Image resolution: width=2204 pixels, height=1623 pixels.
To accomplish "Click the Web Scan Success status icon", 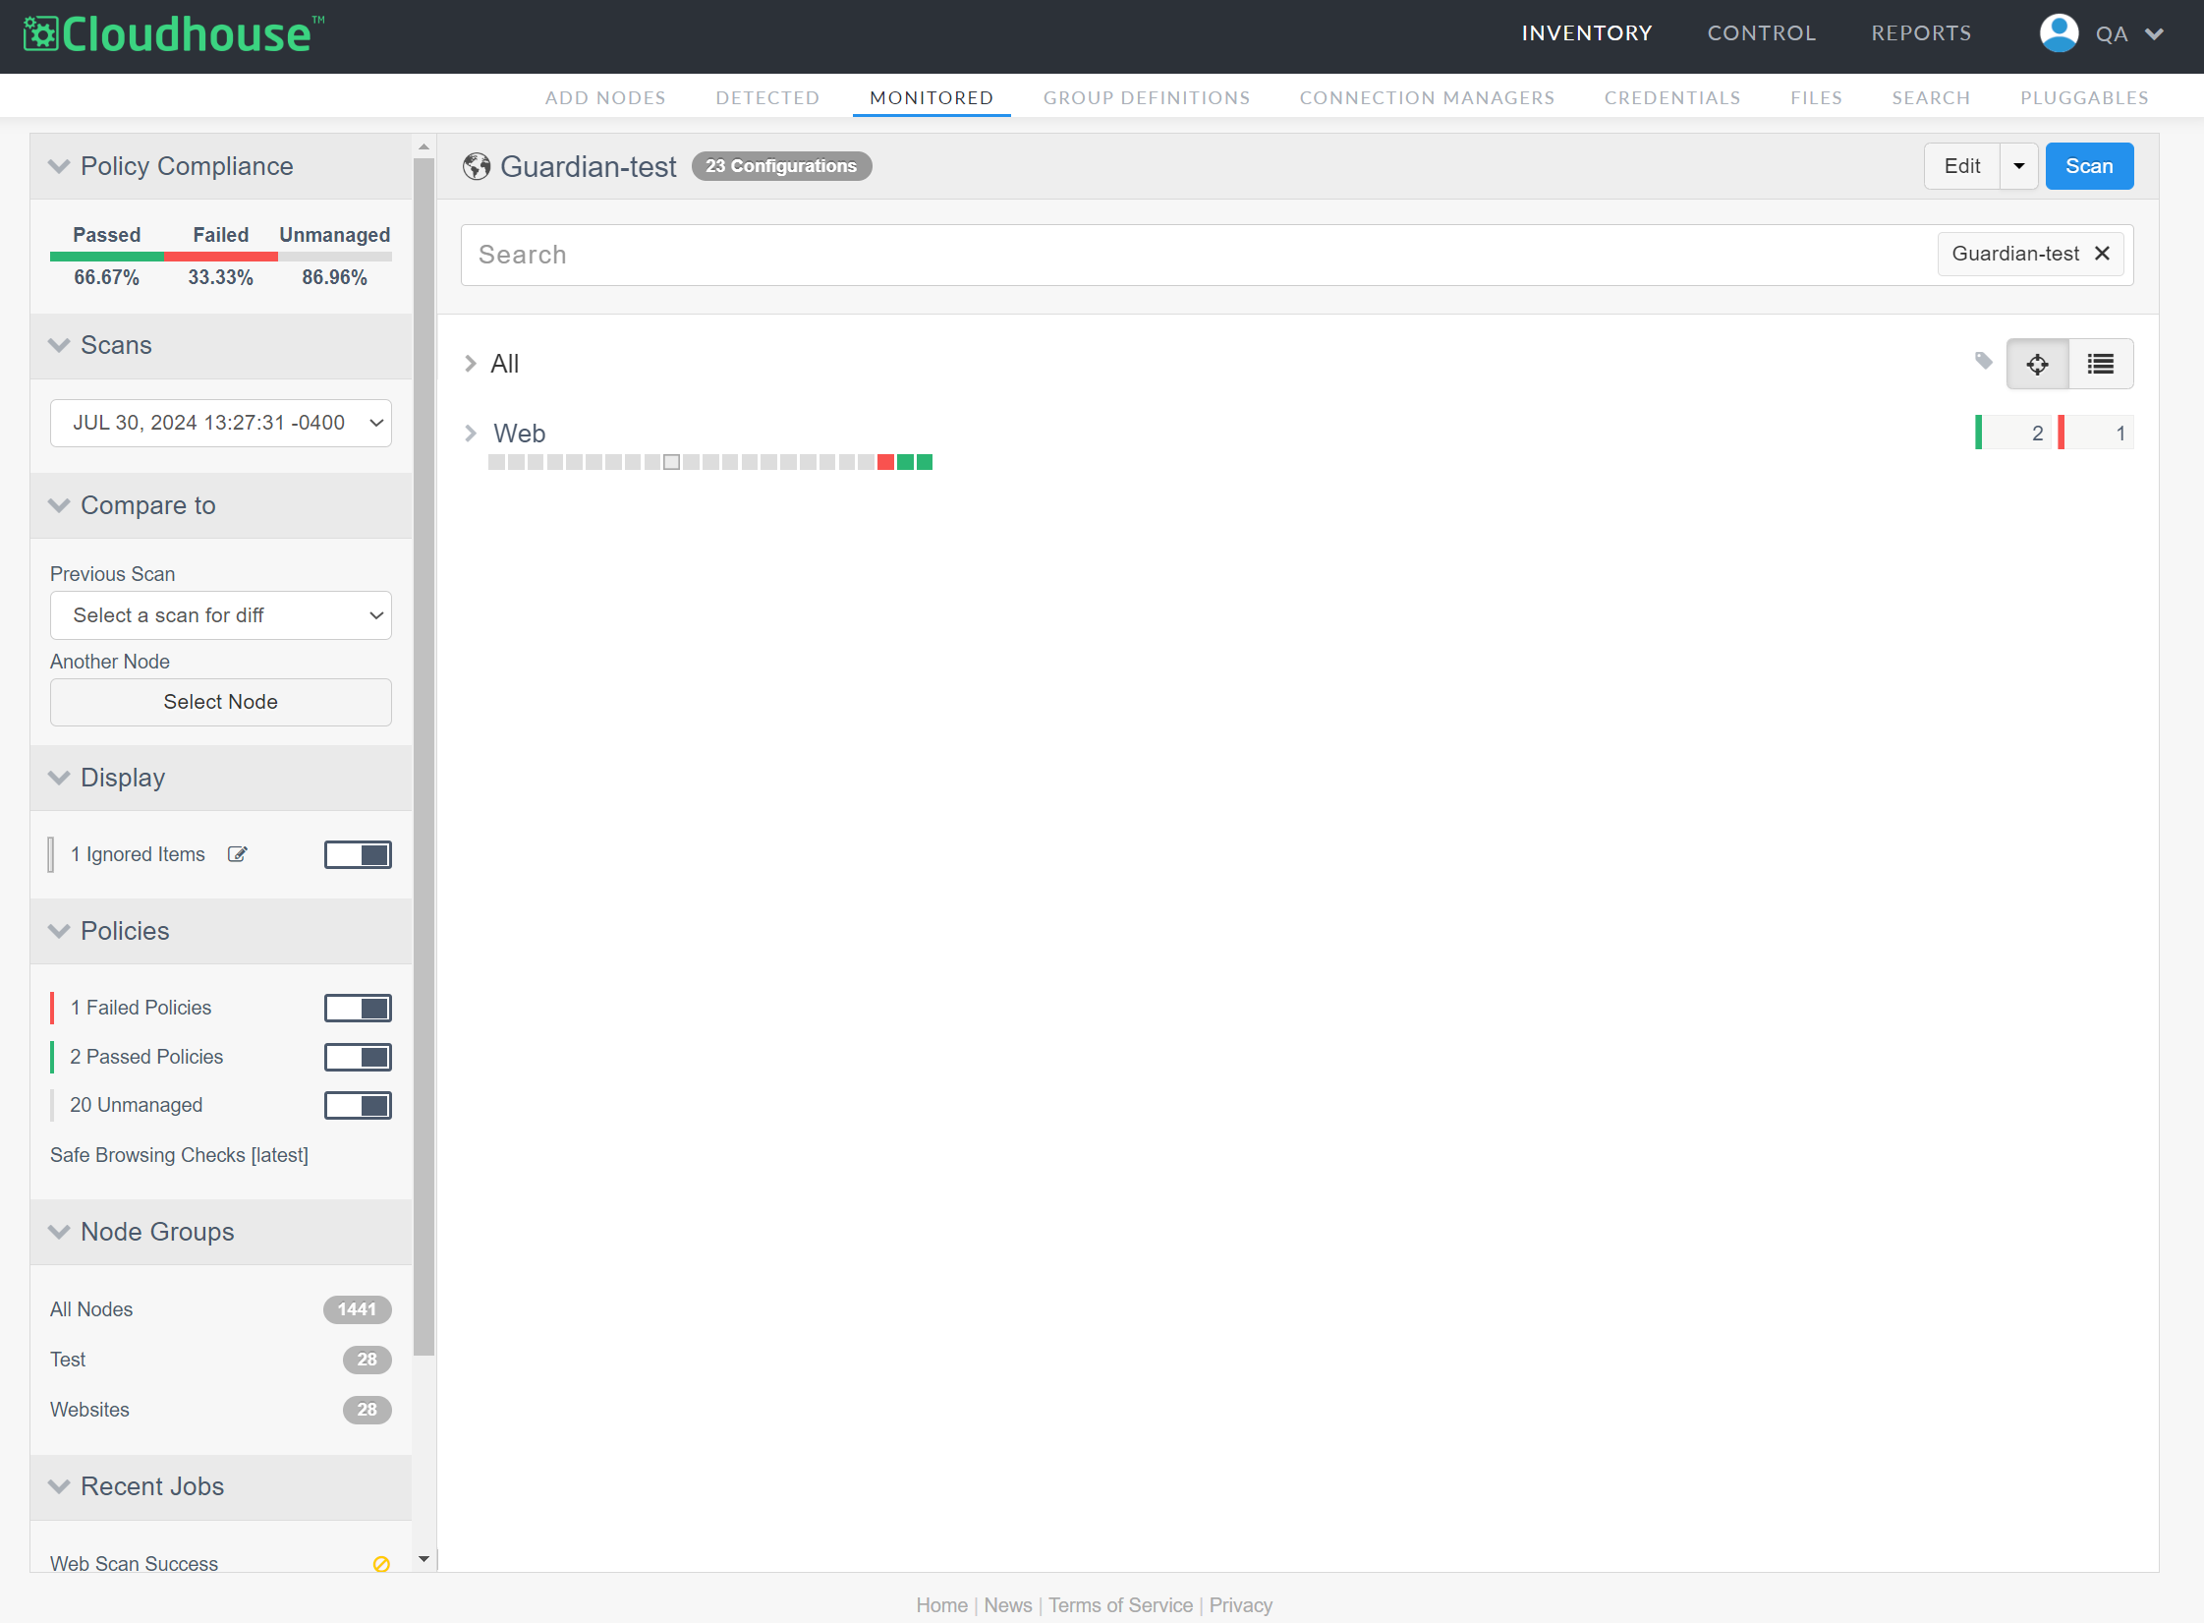I will 381,1563.
